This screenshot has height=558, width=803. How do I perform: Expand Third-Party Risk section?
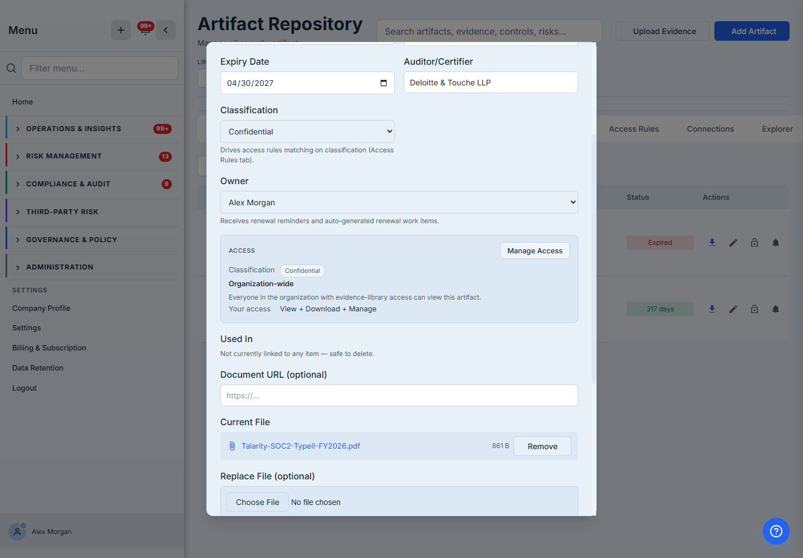click(x=92, y=212)
